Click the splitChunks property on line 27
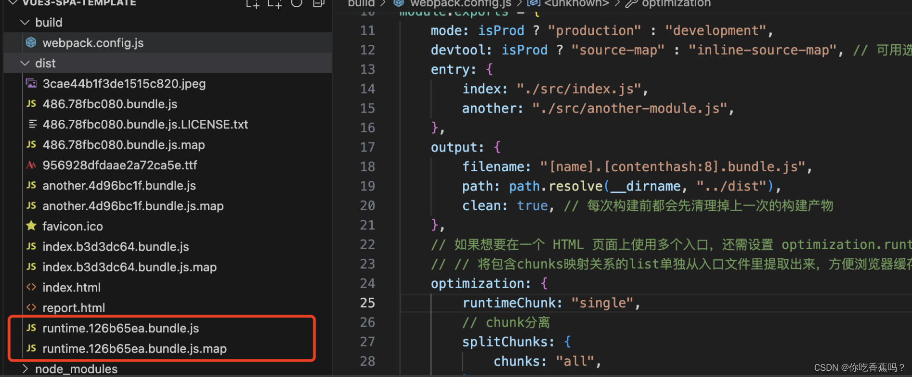The height and width of the screenshot is (377, 912). pyautogui.click(x=504, y=342)
